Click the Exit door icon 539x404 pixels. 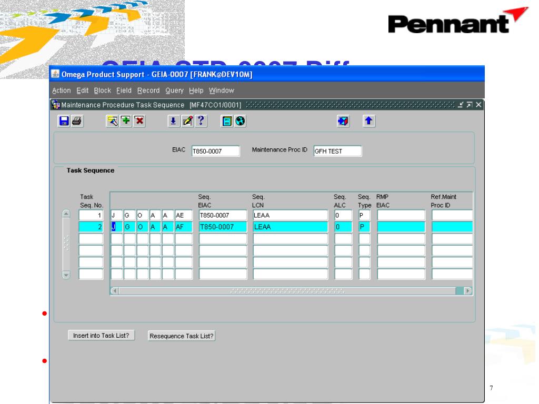pyautogui.click(x=343, y=121)
